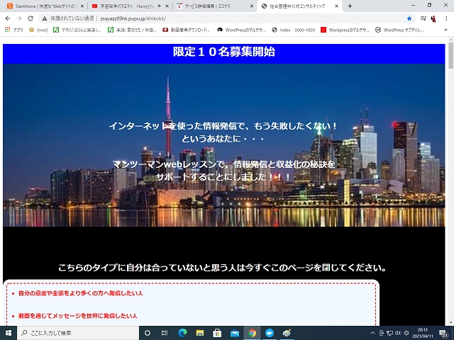Click the bookmark star icon
The width and height of the screenshot is (454, 340).
tap(409, 18)
